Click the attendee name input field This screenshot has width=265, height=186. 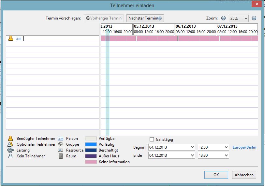(x=61, y=38)
